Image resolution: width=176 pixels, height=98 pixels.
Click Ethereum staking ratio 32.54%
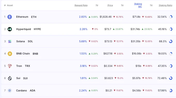[162, 17]
